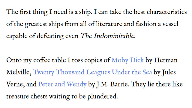Click the word 'Onto' starting second paragraph
Image resolution: width=192 pixels, height=108 pixels.
click(x=14, y=60)
